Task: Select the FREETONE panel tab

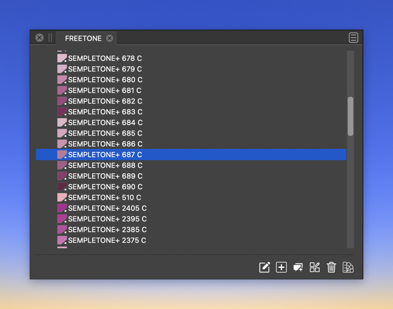Action: point(83,38)
